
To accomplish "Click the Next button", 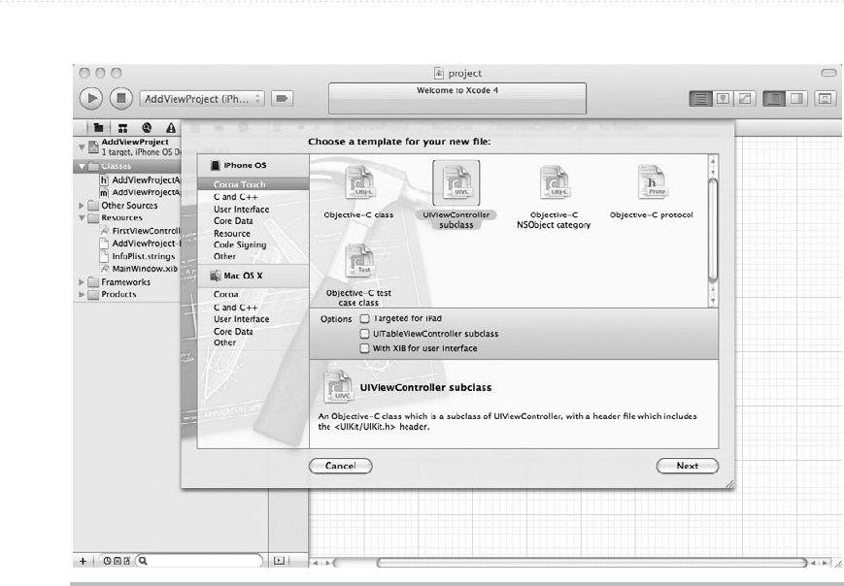I will 688,466.
